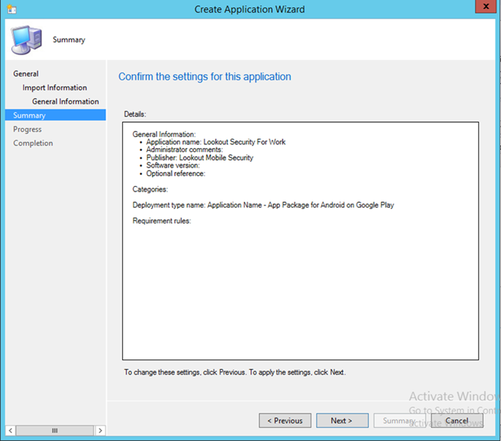
Task: Click the wizard computer icon in header
Action: pos(27,40)
